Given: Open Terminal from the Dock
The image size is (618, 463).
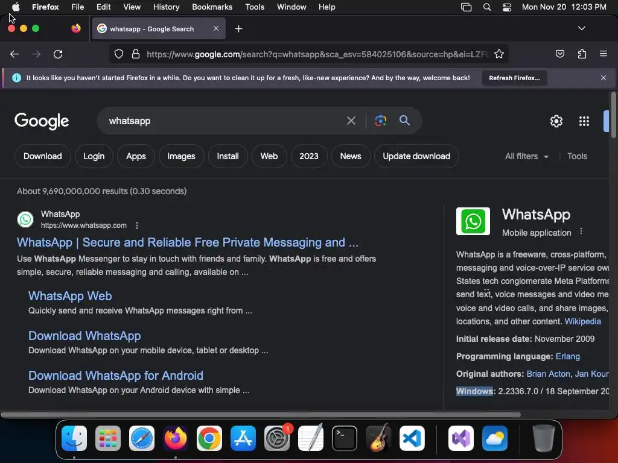Looking at the screenshot, I should pyautogui.click(x=345, y=438).
